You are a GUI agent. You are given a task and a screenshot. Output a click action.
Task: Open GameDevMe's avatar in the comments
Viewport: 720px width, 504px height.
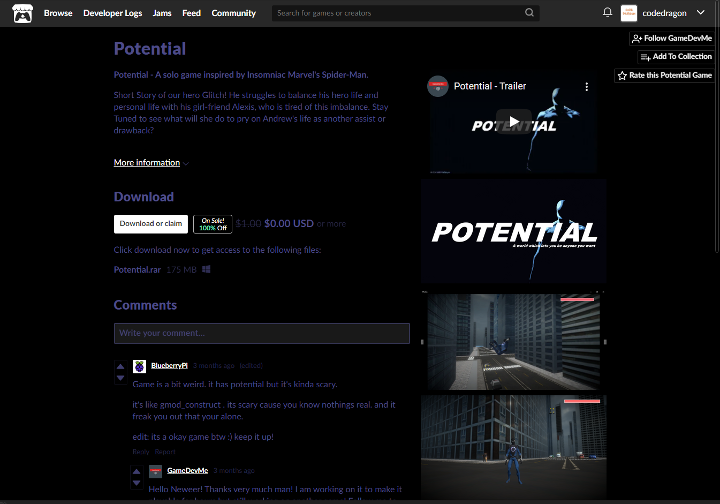click(155, 471)
